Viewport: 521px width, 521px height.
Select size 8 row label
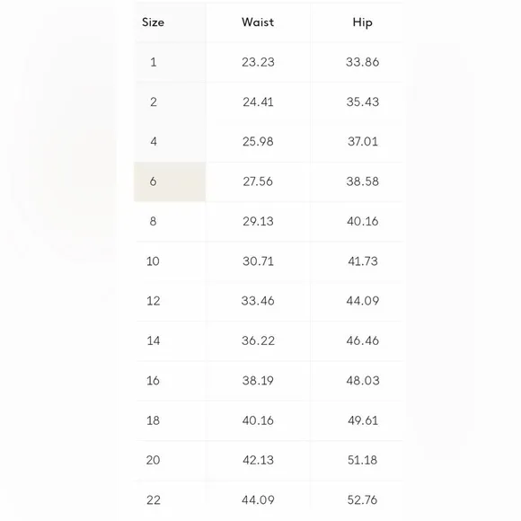pyautogui.click(x=153, y=221)
